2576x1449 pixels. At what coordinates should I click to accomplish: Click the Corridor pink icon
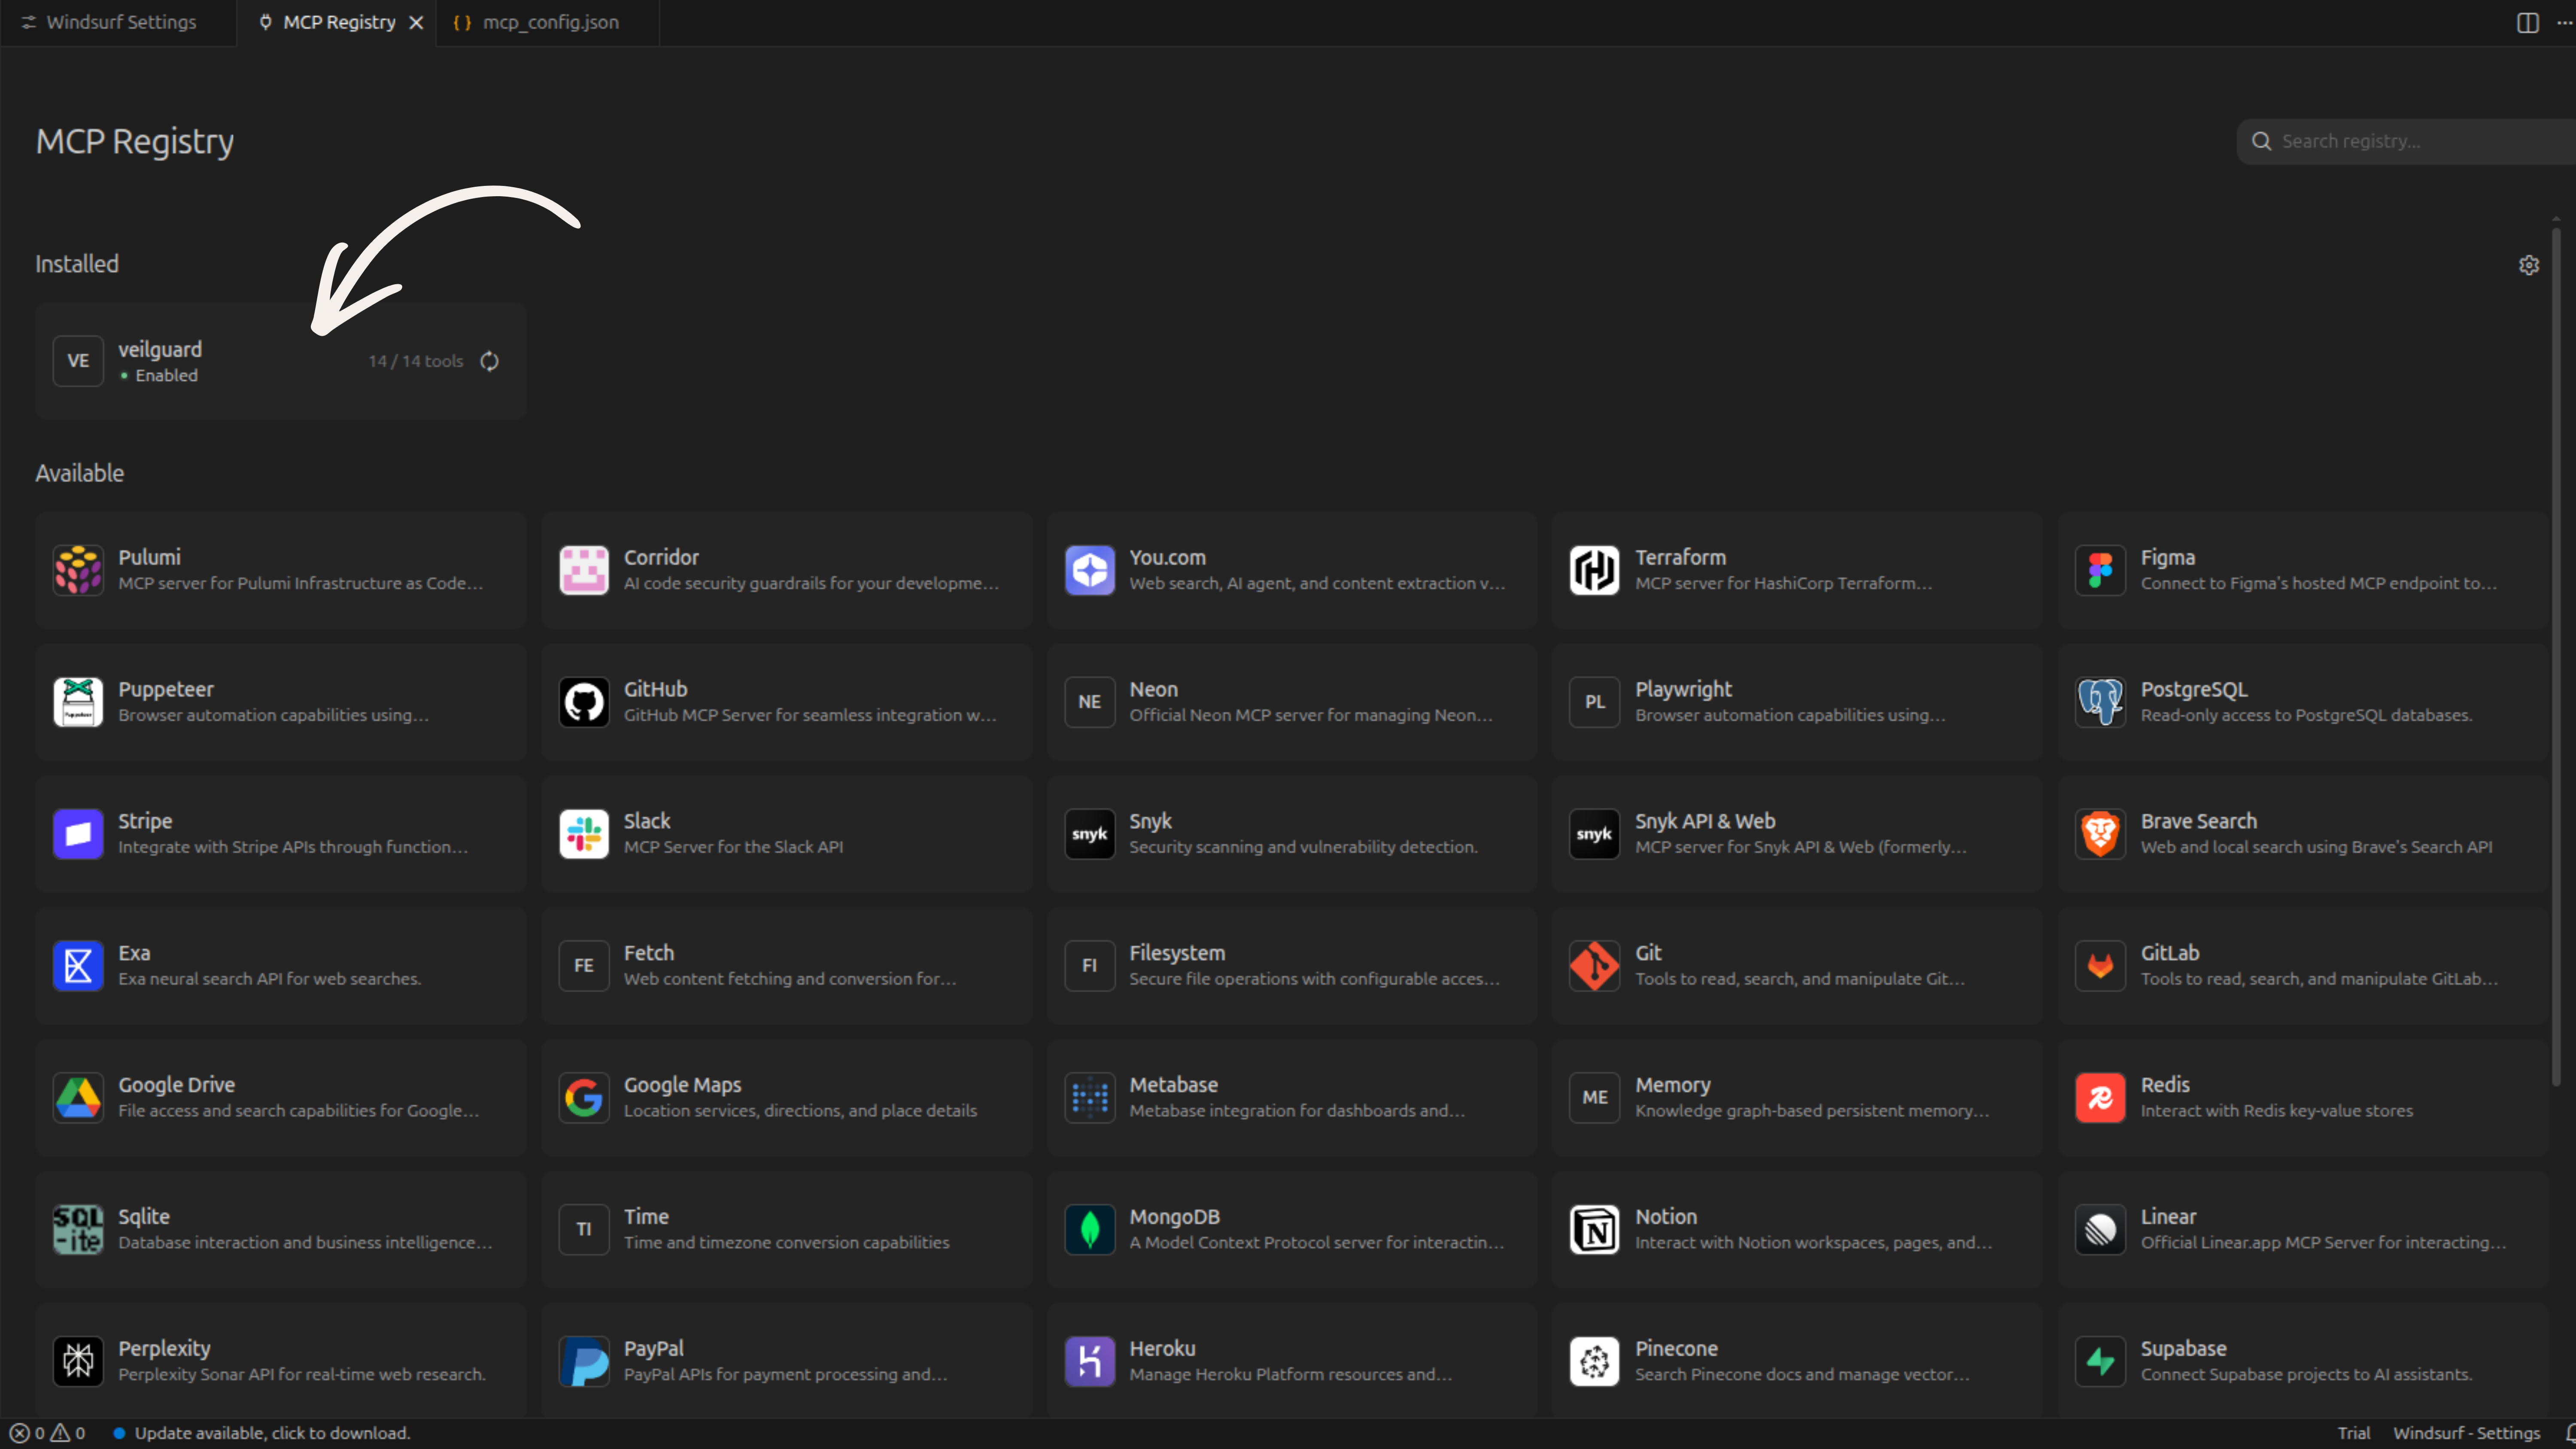click(x=584, y=570)
